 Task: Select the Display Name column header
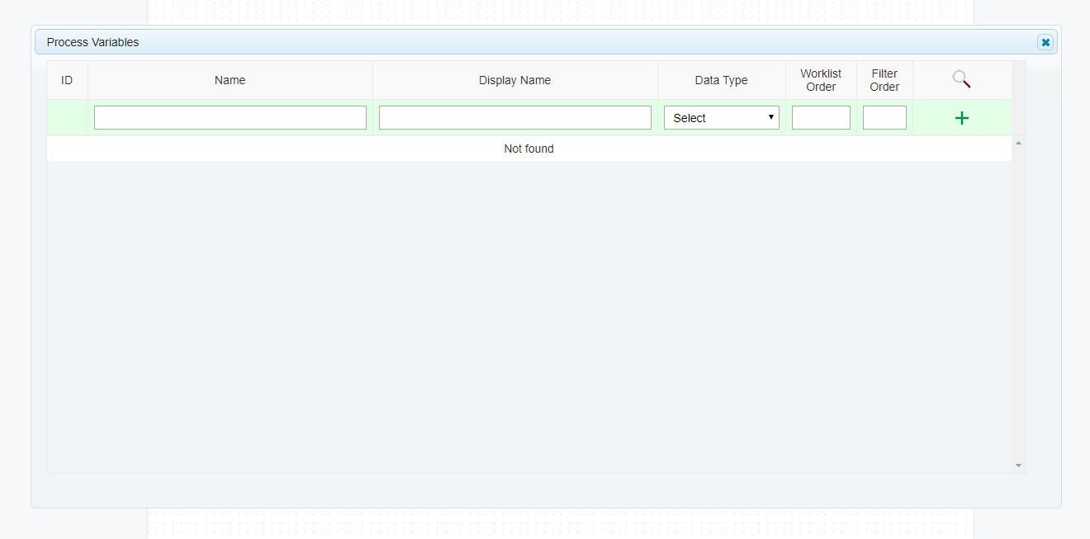pyautogui.click(x=514, y=79)
